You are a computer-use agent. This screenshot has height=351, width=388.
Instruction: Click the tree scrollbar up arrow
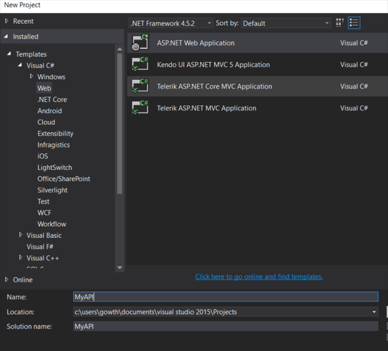tap(120, 49)
